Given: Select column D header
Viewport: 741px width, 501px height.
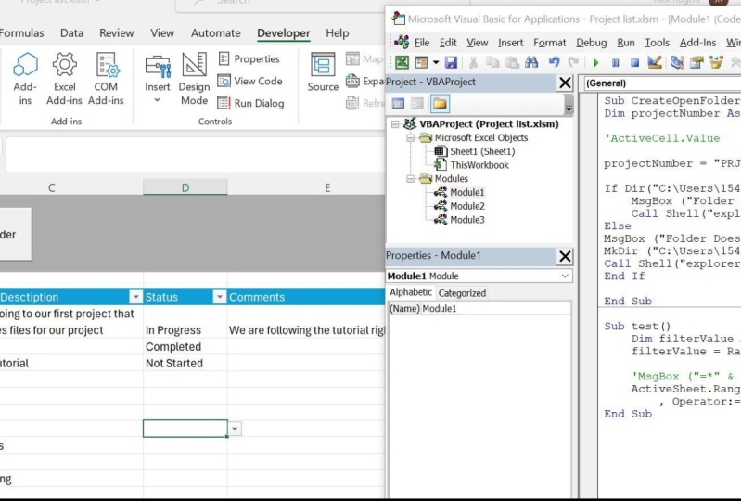Looking at the screenshot, I should pyautogui.click(x=185, y=187).
